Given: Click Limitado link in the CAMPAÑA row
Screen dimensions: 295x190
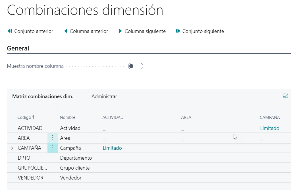Looking at the screenshot, I should click(x=112, y=148).
